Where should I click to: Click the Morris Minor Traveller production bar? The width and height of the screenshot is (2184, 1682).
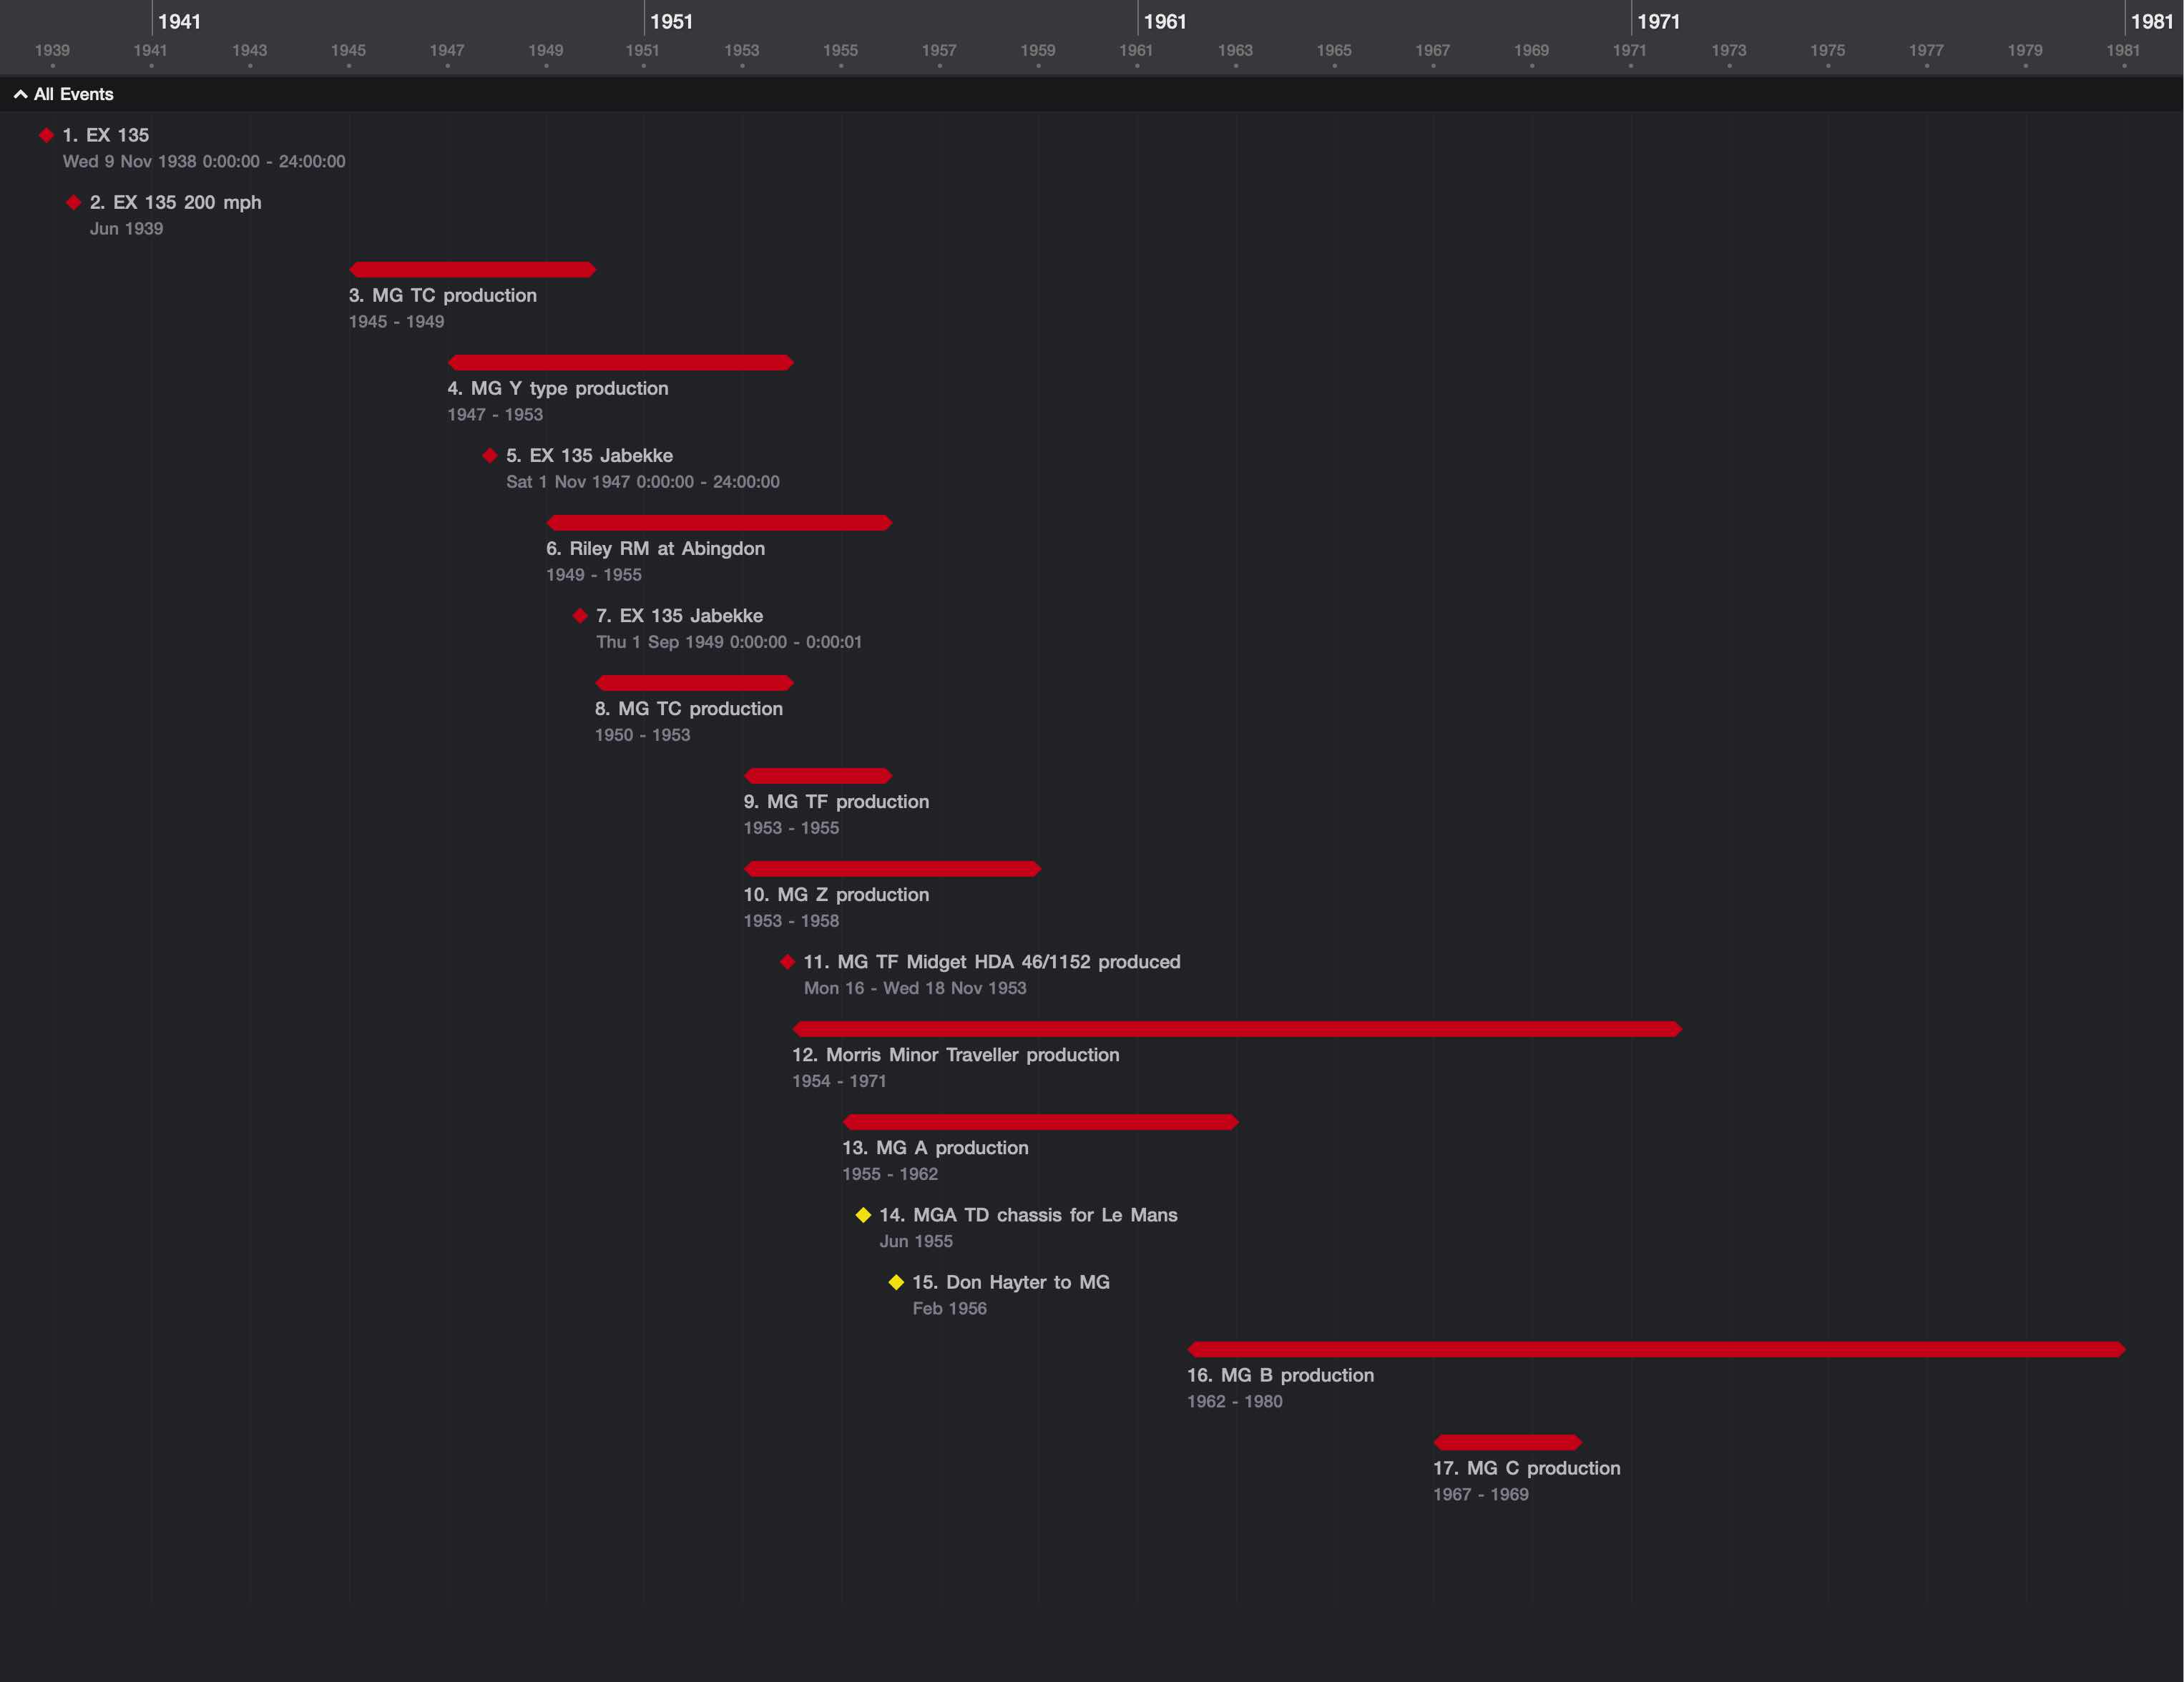[x=1236, y=1028]
